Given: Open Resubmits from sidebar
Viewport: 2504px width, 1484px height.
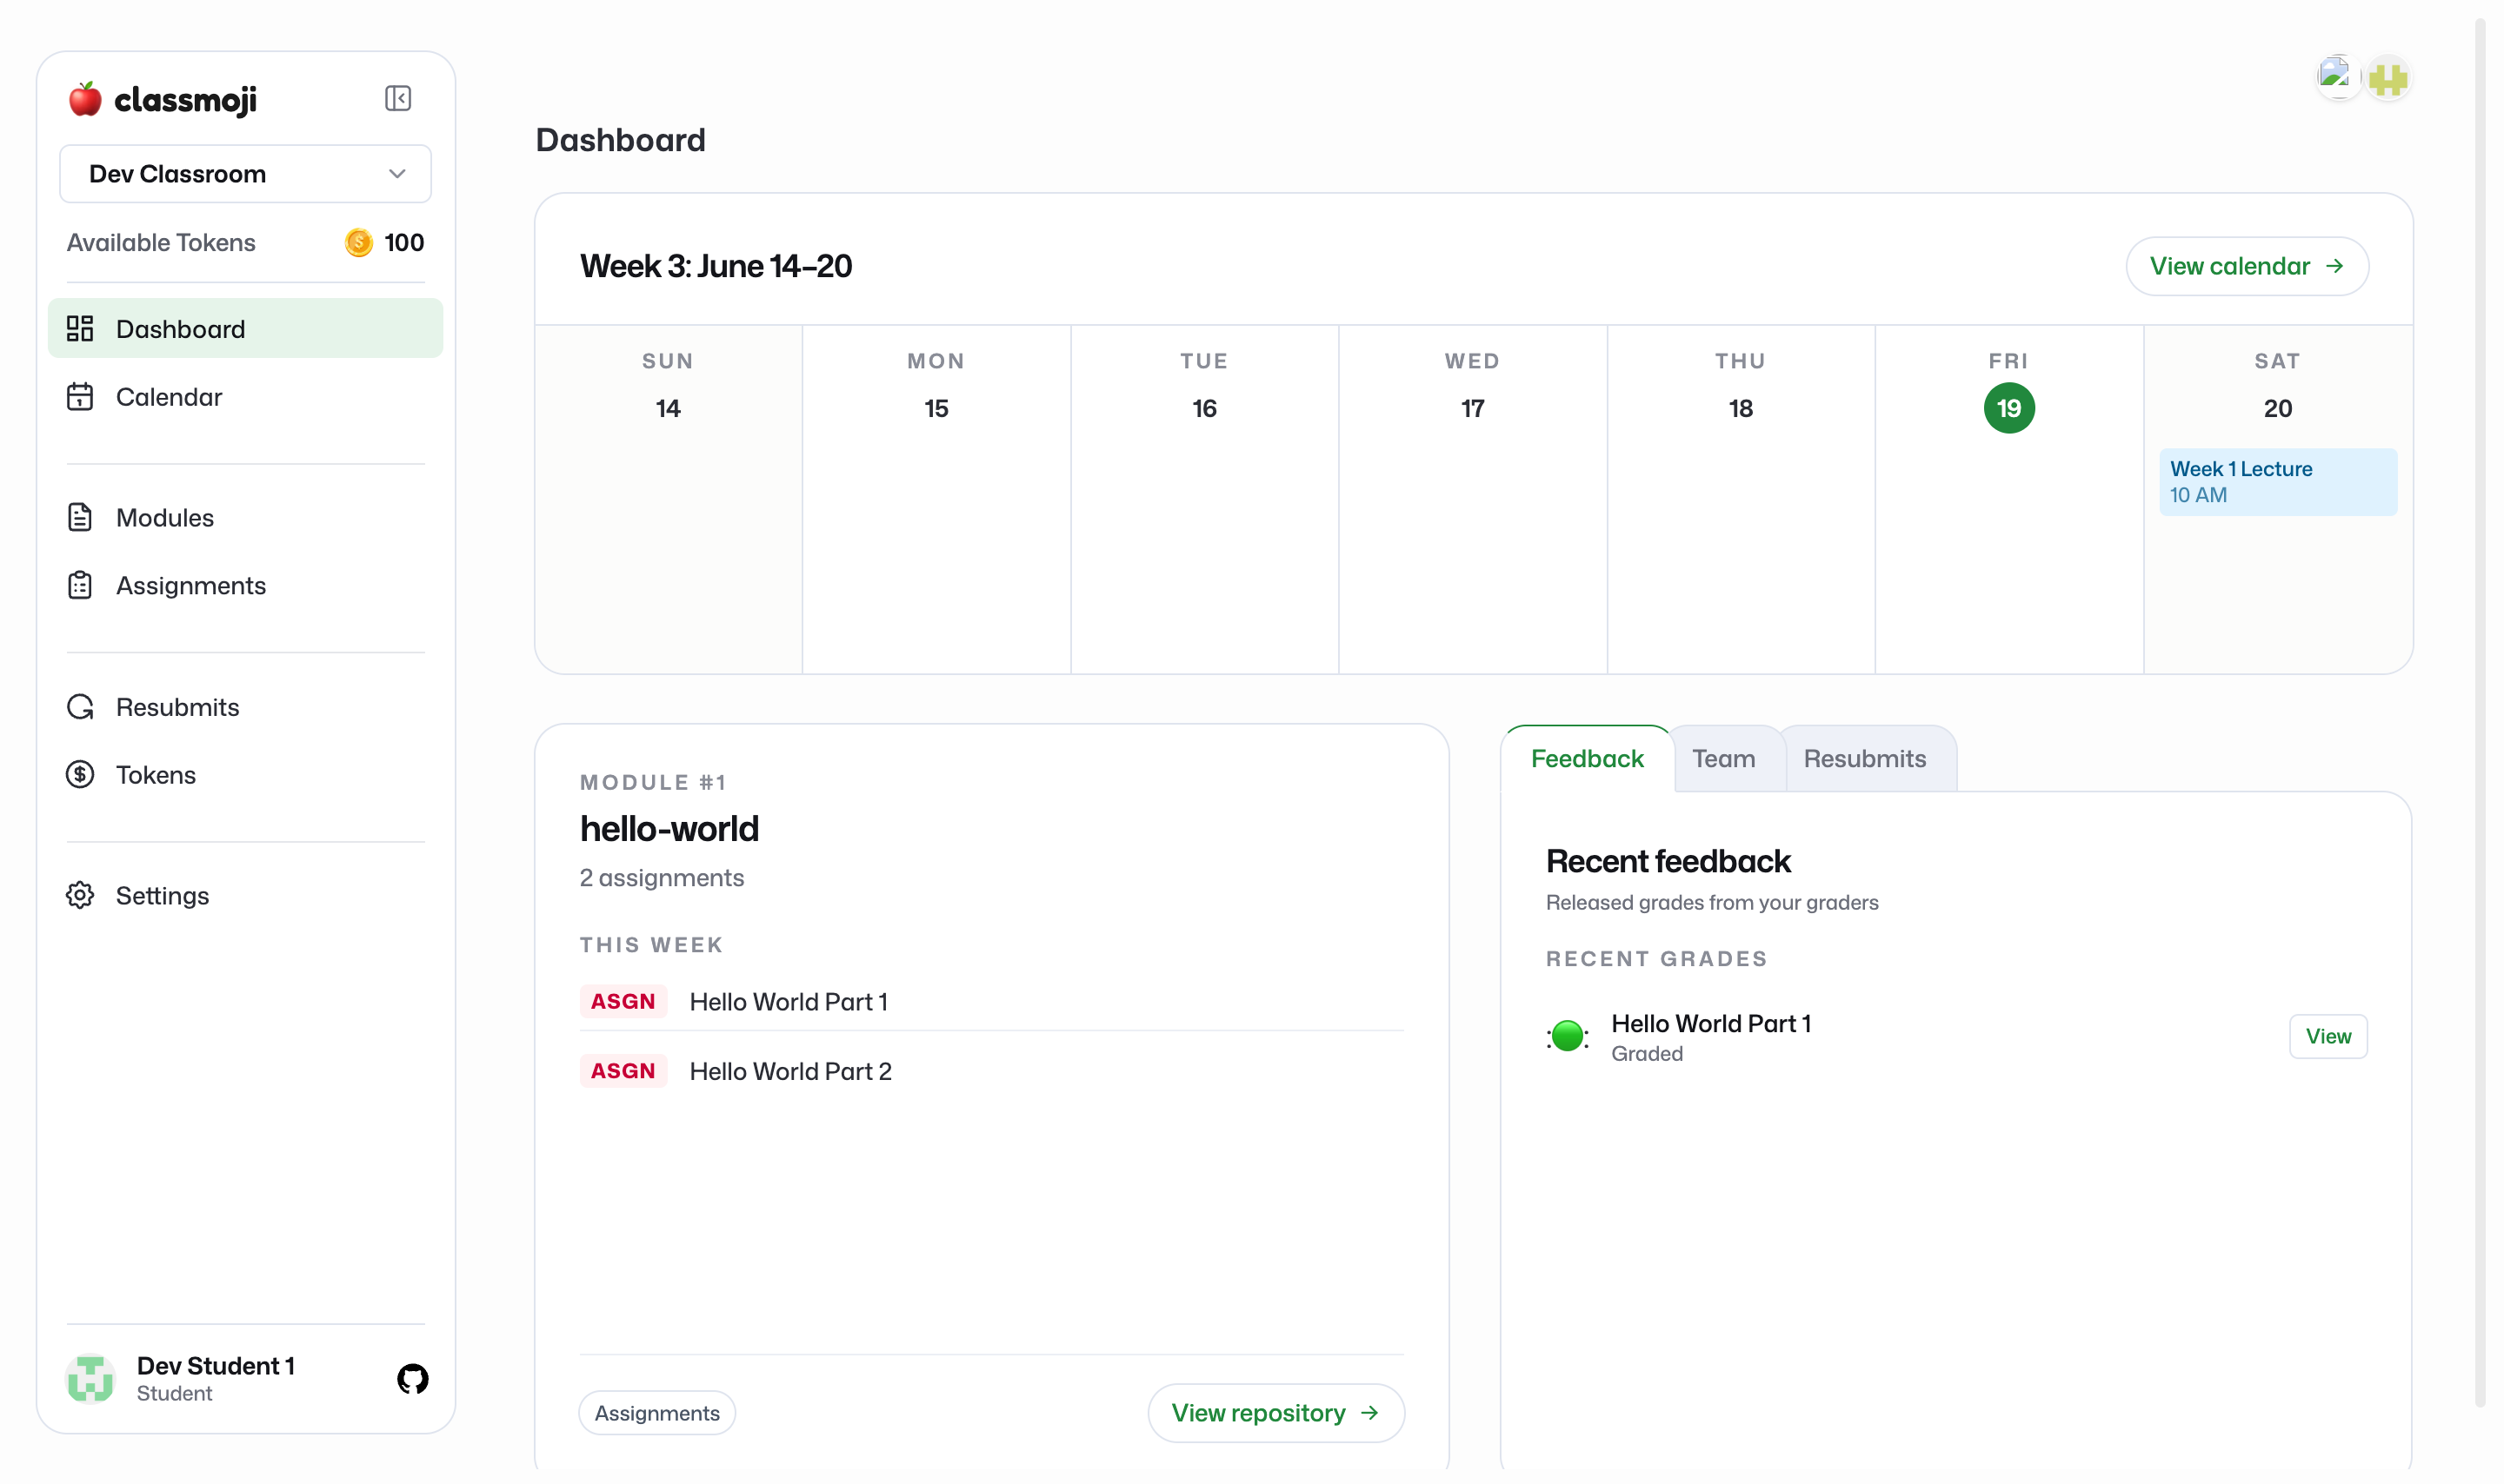Looking at the screenshot, I should tap(245, 707).
